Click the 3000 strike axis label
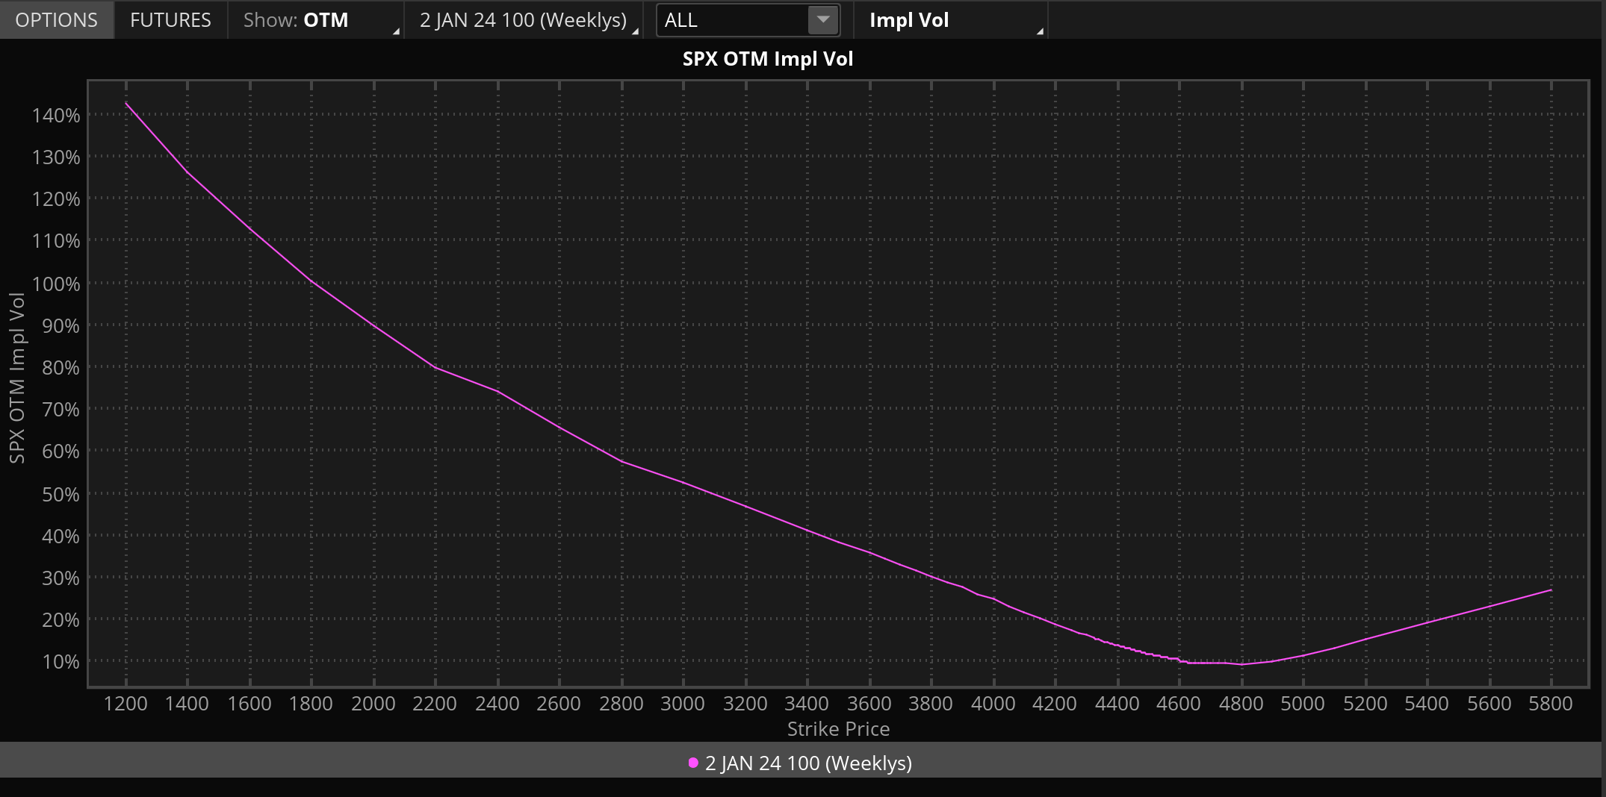This screenshot has height=797, width=1606. point(683,704)
